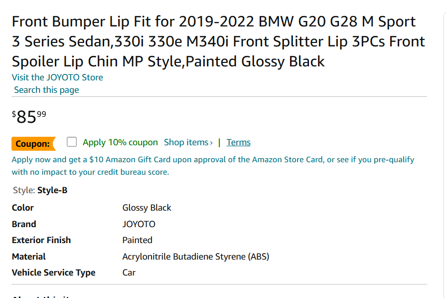Click the Painted exterior finish value
The image size is (446, 298).
[137, 240]
